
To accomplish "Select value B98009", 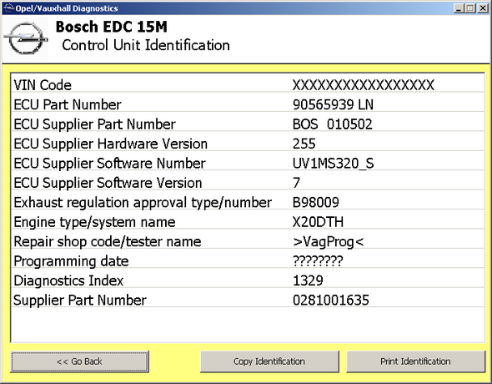I will pos(316,203).
